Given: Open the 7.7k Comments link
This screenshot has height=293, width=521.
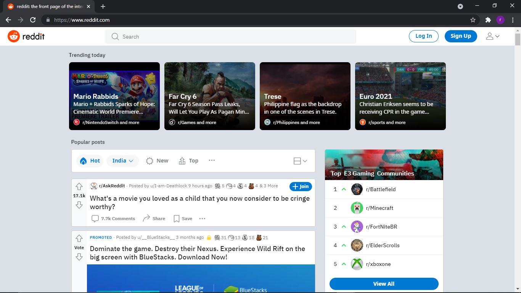Looking at the screenshot, I should click(113, 219).
